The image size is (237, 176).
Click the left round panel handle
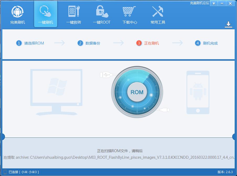click(x=3, y=136)
